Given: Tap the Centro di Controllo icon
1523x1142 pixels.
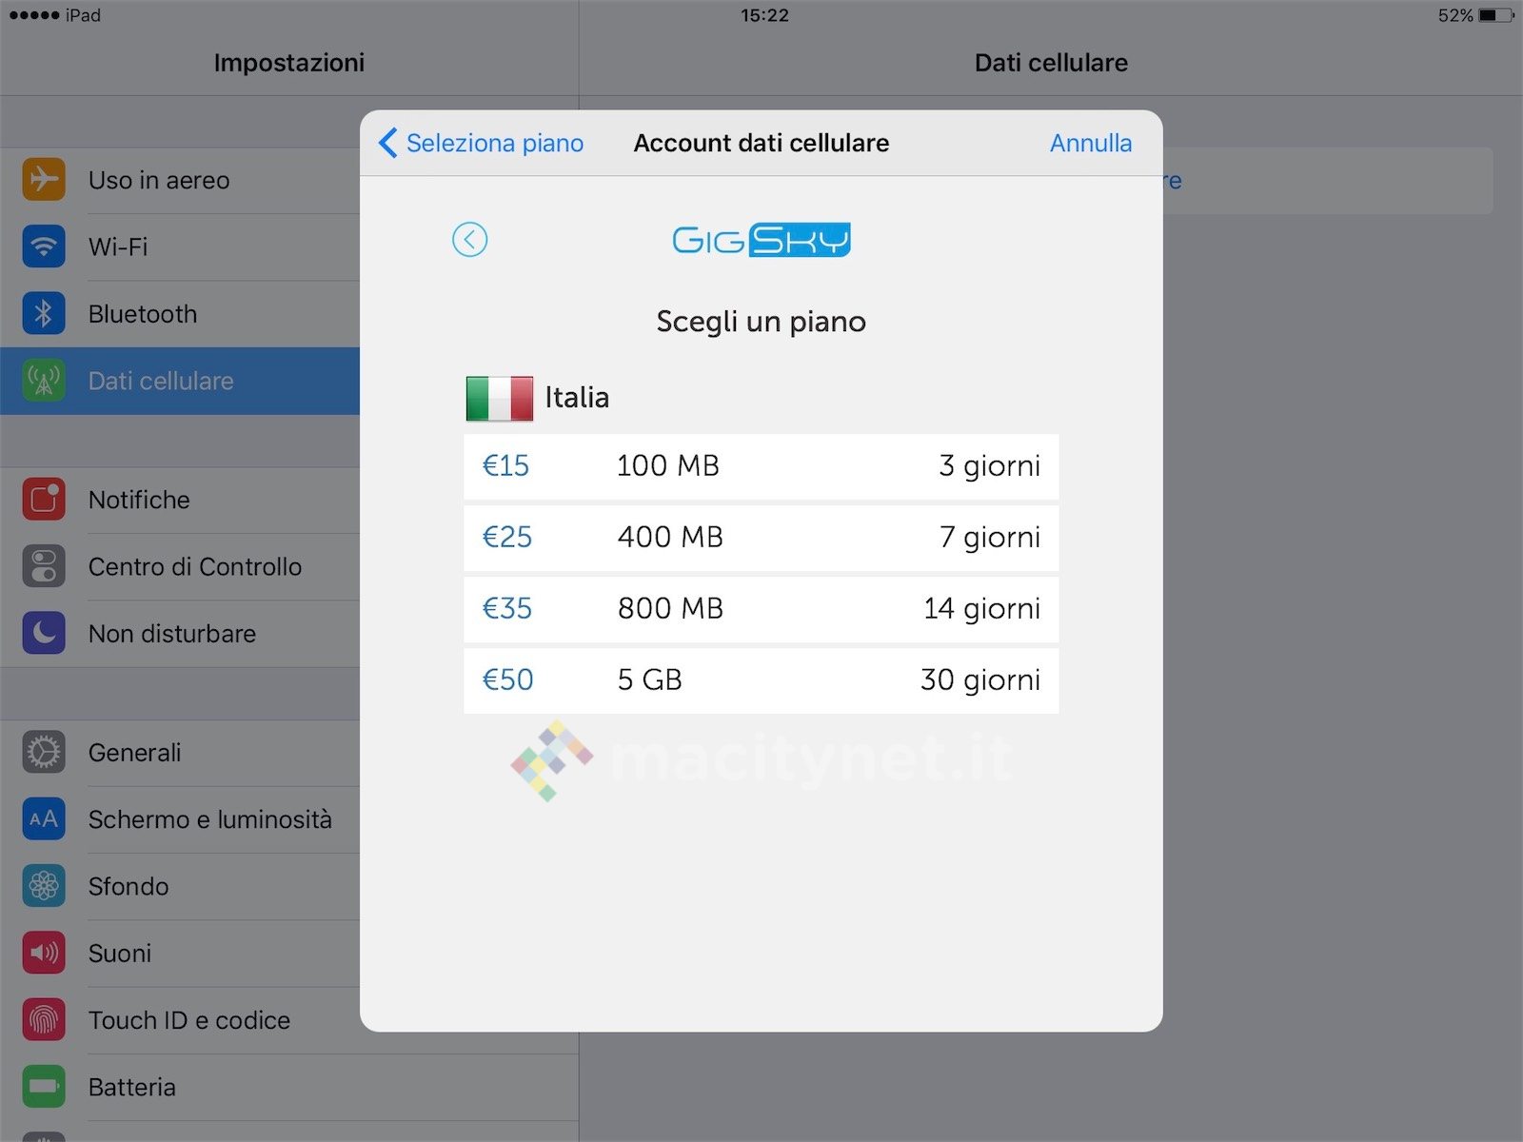Looking at the screenshot, I should [44, 566].
